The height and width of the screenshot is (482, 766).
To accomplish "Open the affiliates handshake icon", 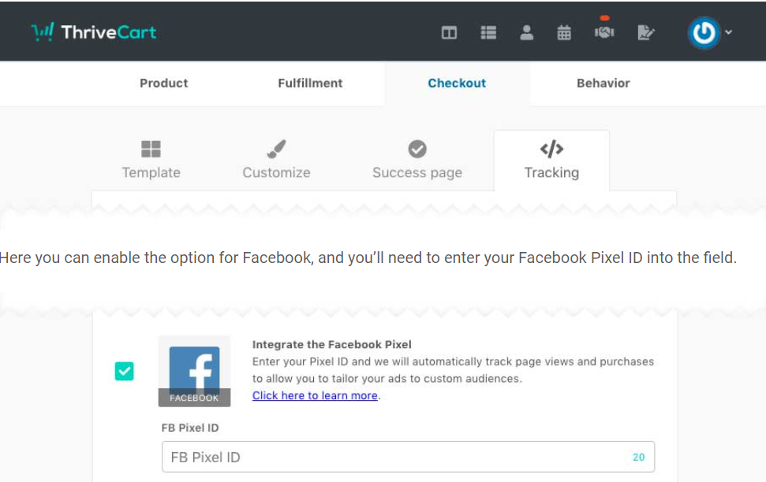I will point(604,32).
